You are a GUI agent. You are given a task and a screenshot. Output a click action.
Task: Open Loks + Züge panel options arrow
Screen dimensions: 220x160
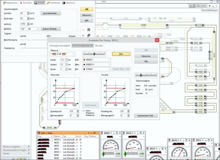[89, 133]
